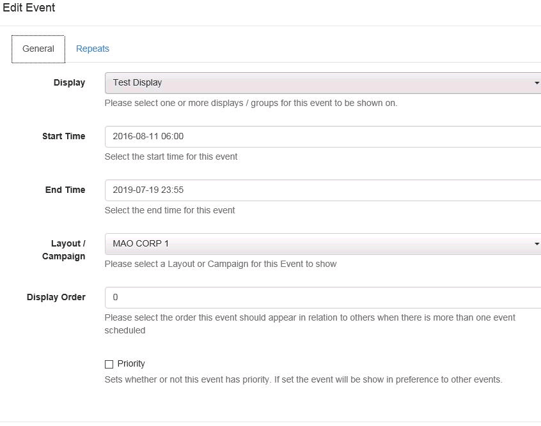This screenshot has height=426, width=541.
Task: Click the End Time label
Action: [65, 190]
